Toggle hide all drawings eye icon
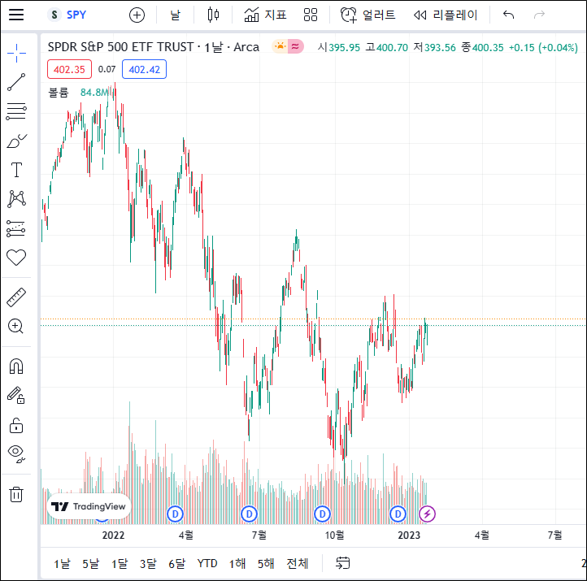Image resolution: width=587 pixels, height=581 pixels. [x=16, y=453]
